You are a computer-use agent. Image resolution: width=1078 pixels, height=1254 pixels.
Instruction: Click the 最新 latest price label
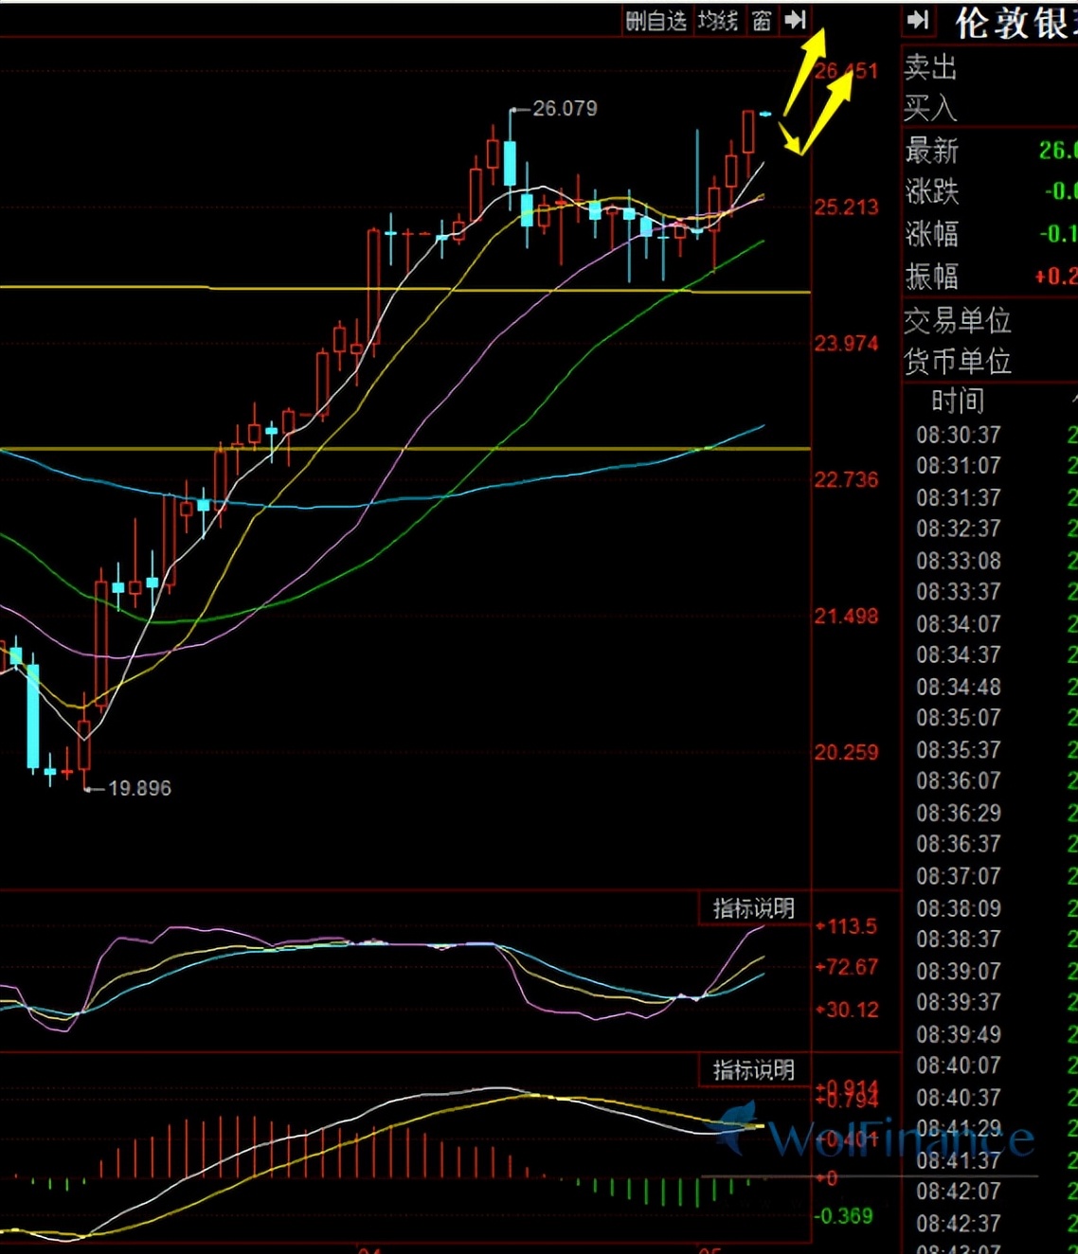[x=932, y=150]
